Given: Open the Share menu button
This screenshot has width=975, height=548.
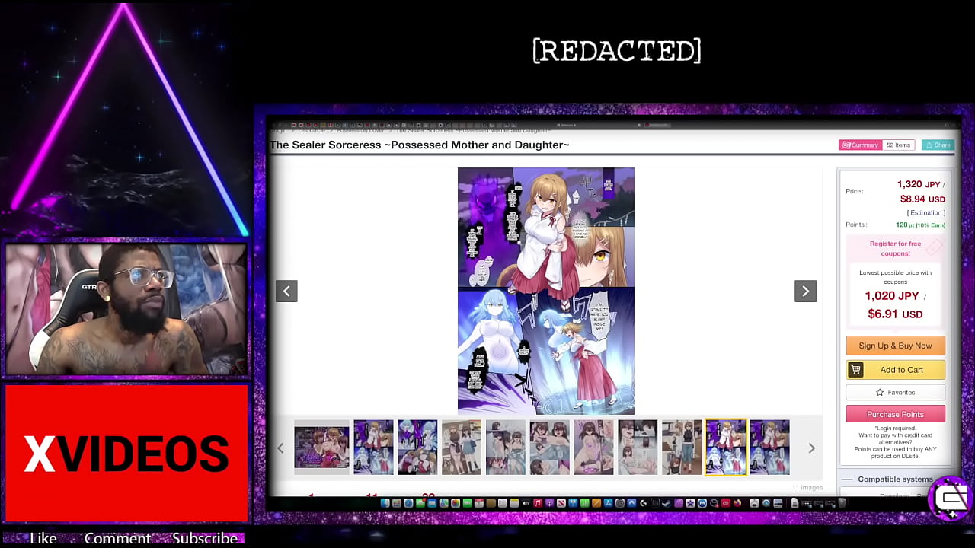Looking at the screenshot, I should pyautogui.click(x=938, y=145).
